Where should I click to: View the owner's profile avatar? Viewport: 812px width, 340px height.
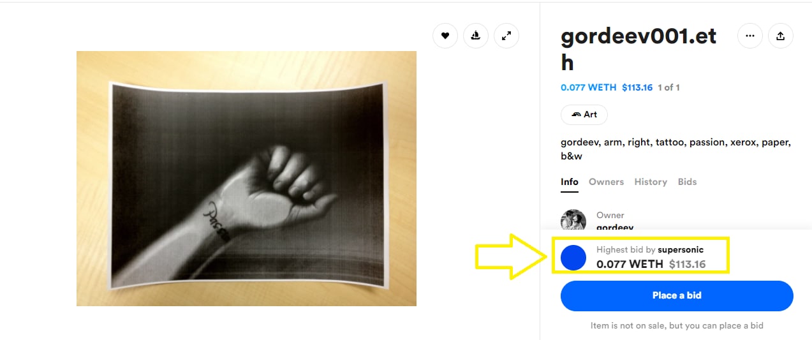(573, 220)
